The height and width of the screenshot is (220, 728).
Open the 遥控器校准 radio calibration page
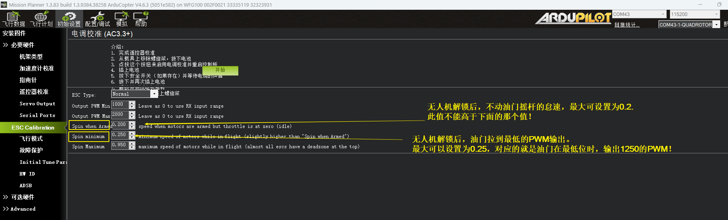(x=34, y=92)
